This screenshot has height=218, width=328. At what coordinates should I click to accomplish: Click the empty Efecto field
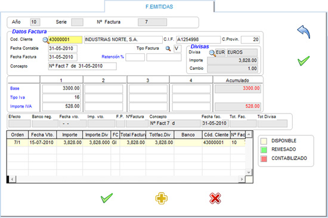tap(20, 124)
